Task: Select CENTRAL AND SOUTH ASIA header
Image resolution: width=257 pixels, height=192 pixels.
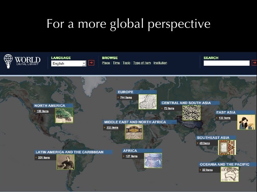Action: click(190, 103)
